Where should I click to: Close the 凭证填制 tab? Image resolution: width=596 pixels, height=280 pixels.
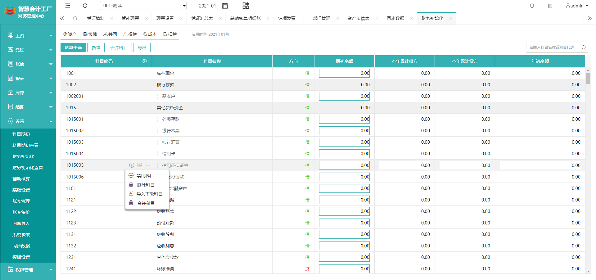[x=112, y=18]
